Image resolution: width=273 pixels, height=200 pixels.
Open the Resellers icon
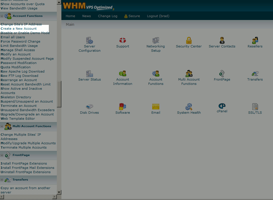pos(255,40)
